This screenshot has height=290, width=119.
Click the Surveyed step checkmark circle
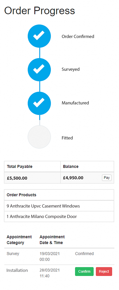pos(39,70)
